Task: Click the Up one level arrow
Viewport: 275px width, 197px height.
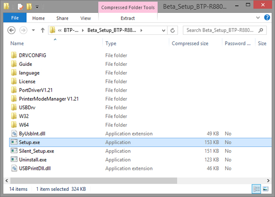Action: pyautogui.click(x=43, y=31)
